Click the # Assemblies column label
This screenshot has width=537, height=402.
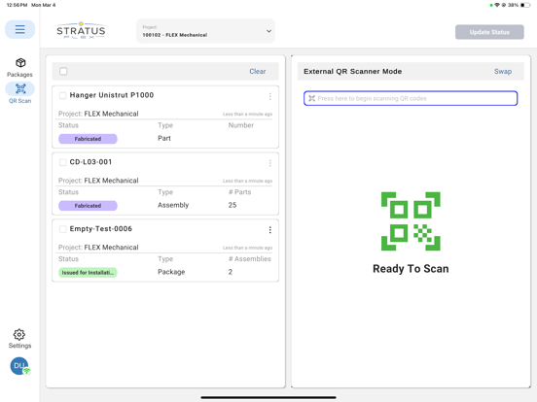(x=250, y=258)
